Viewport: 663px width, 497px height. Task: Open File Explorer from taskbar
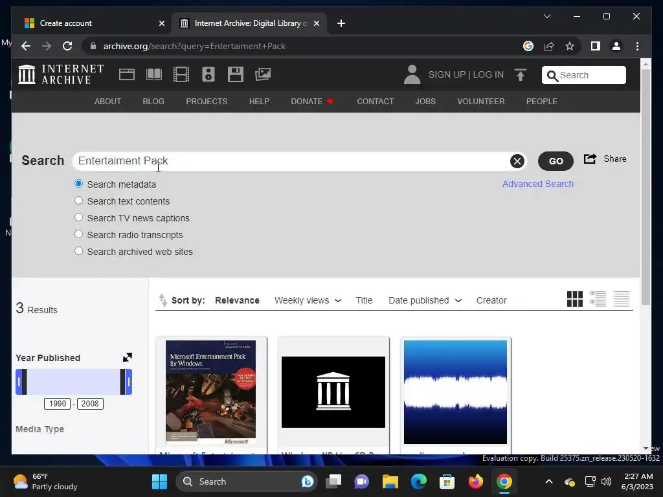click(390, 481)
